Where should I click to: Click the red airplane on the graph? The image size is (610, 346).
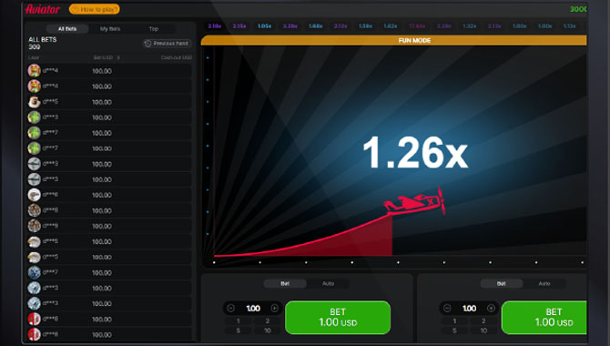414,202
